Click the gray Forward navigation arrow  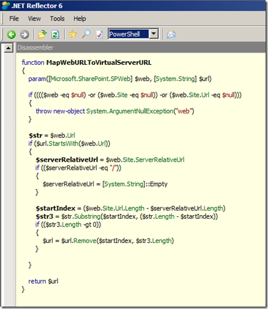click(x=24, y=35)
